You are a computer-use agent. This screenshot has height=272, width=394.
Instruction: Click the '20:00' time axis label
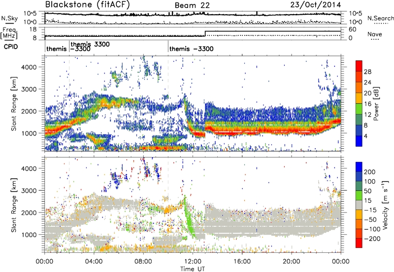pos(291,262)
